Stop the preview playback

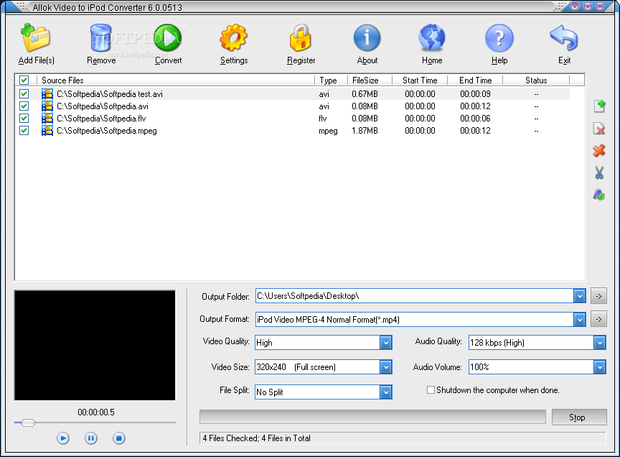[119, 438]
